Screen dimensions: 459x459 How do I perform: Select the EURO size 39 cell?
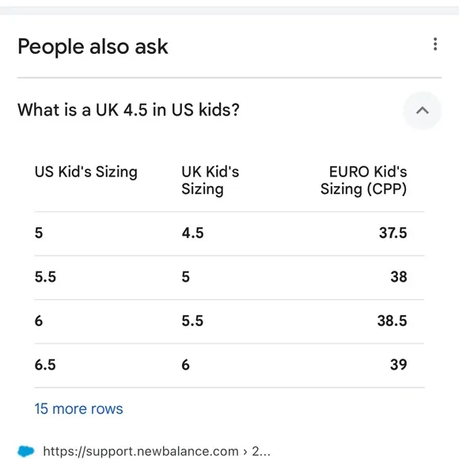pos(399,365)
